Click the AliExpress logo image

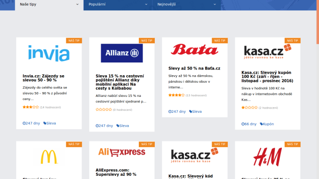tap(122, 152)
